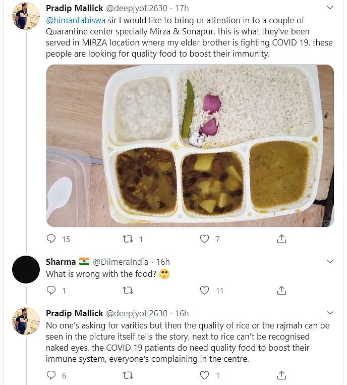Share the tweet with the food tray photo

pos(282,239)
